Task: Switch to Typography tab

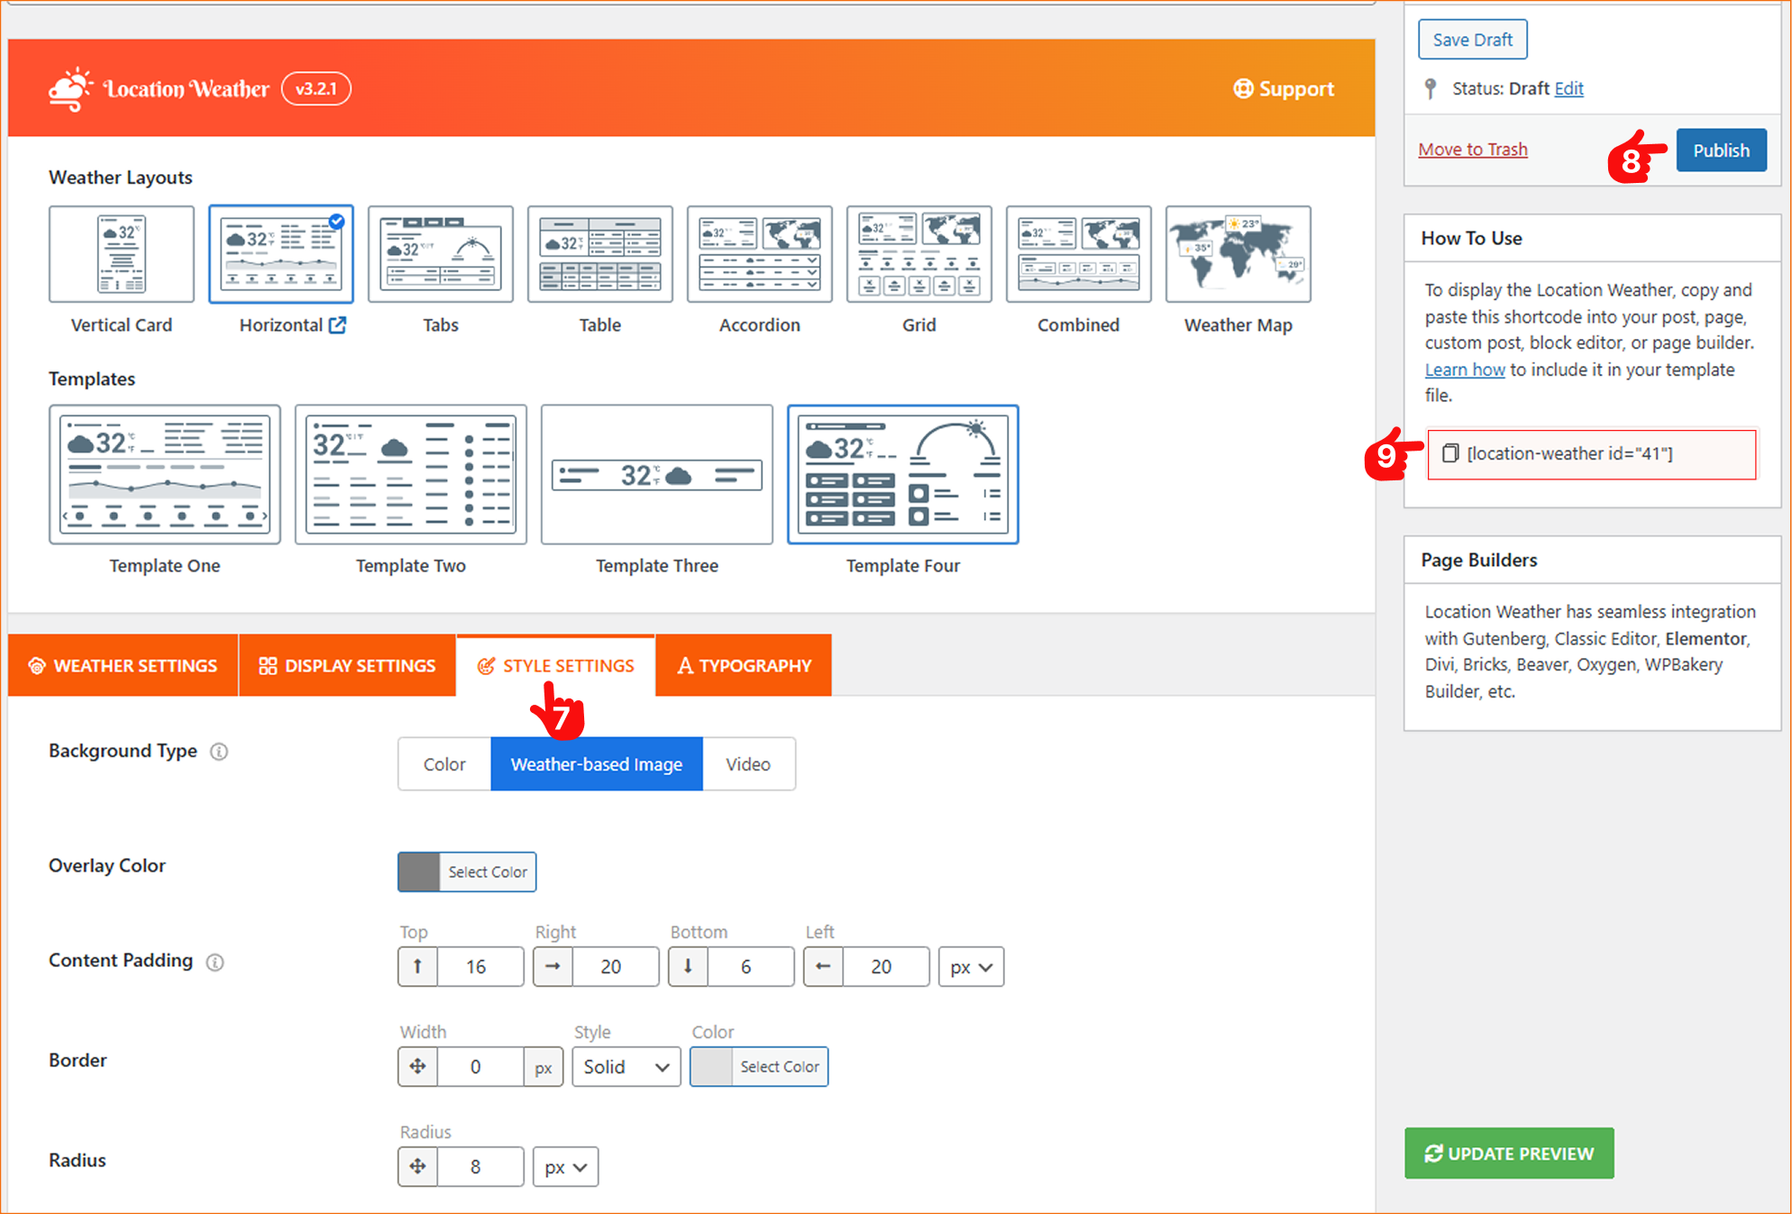Action: click(x=744, y=665)
